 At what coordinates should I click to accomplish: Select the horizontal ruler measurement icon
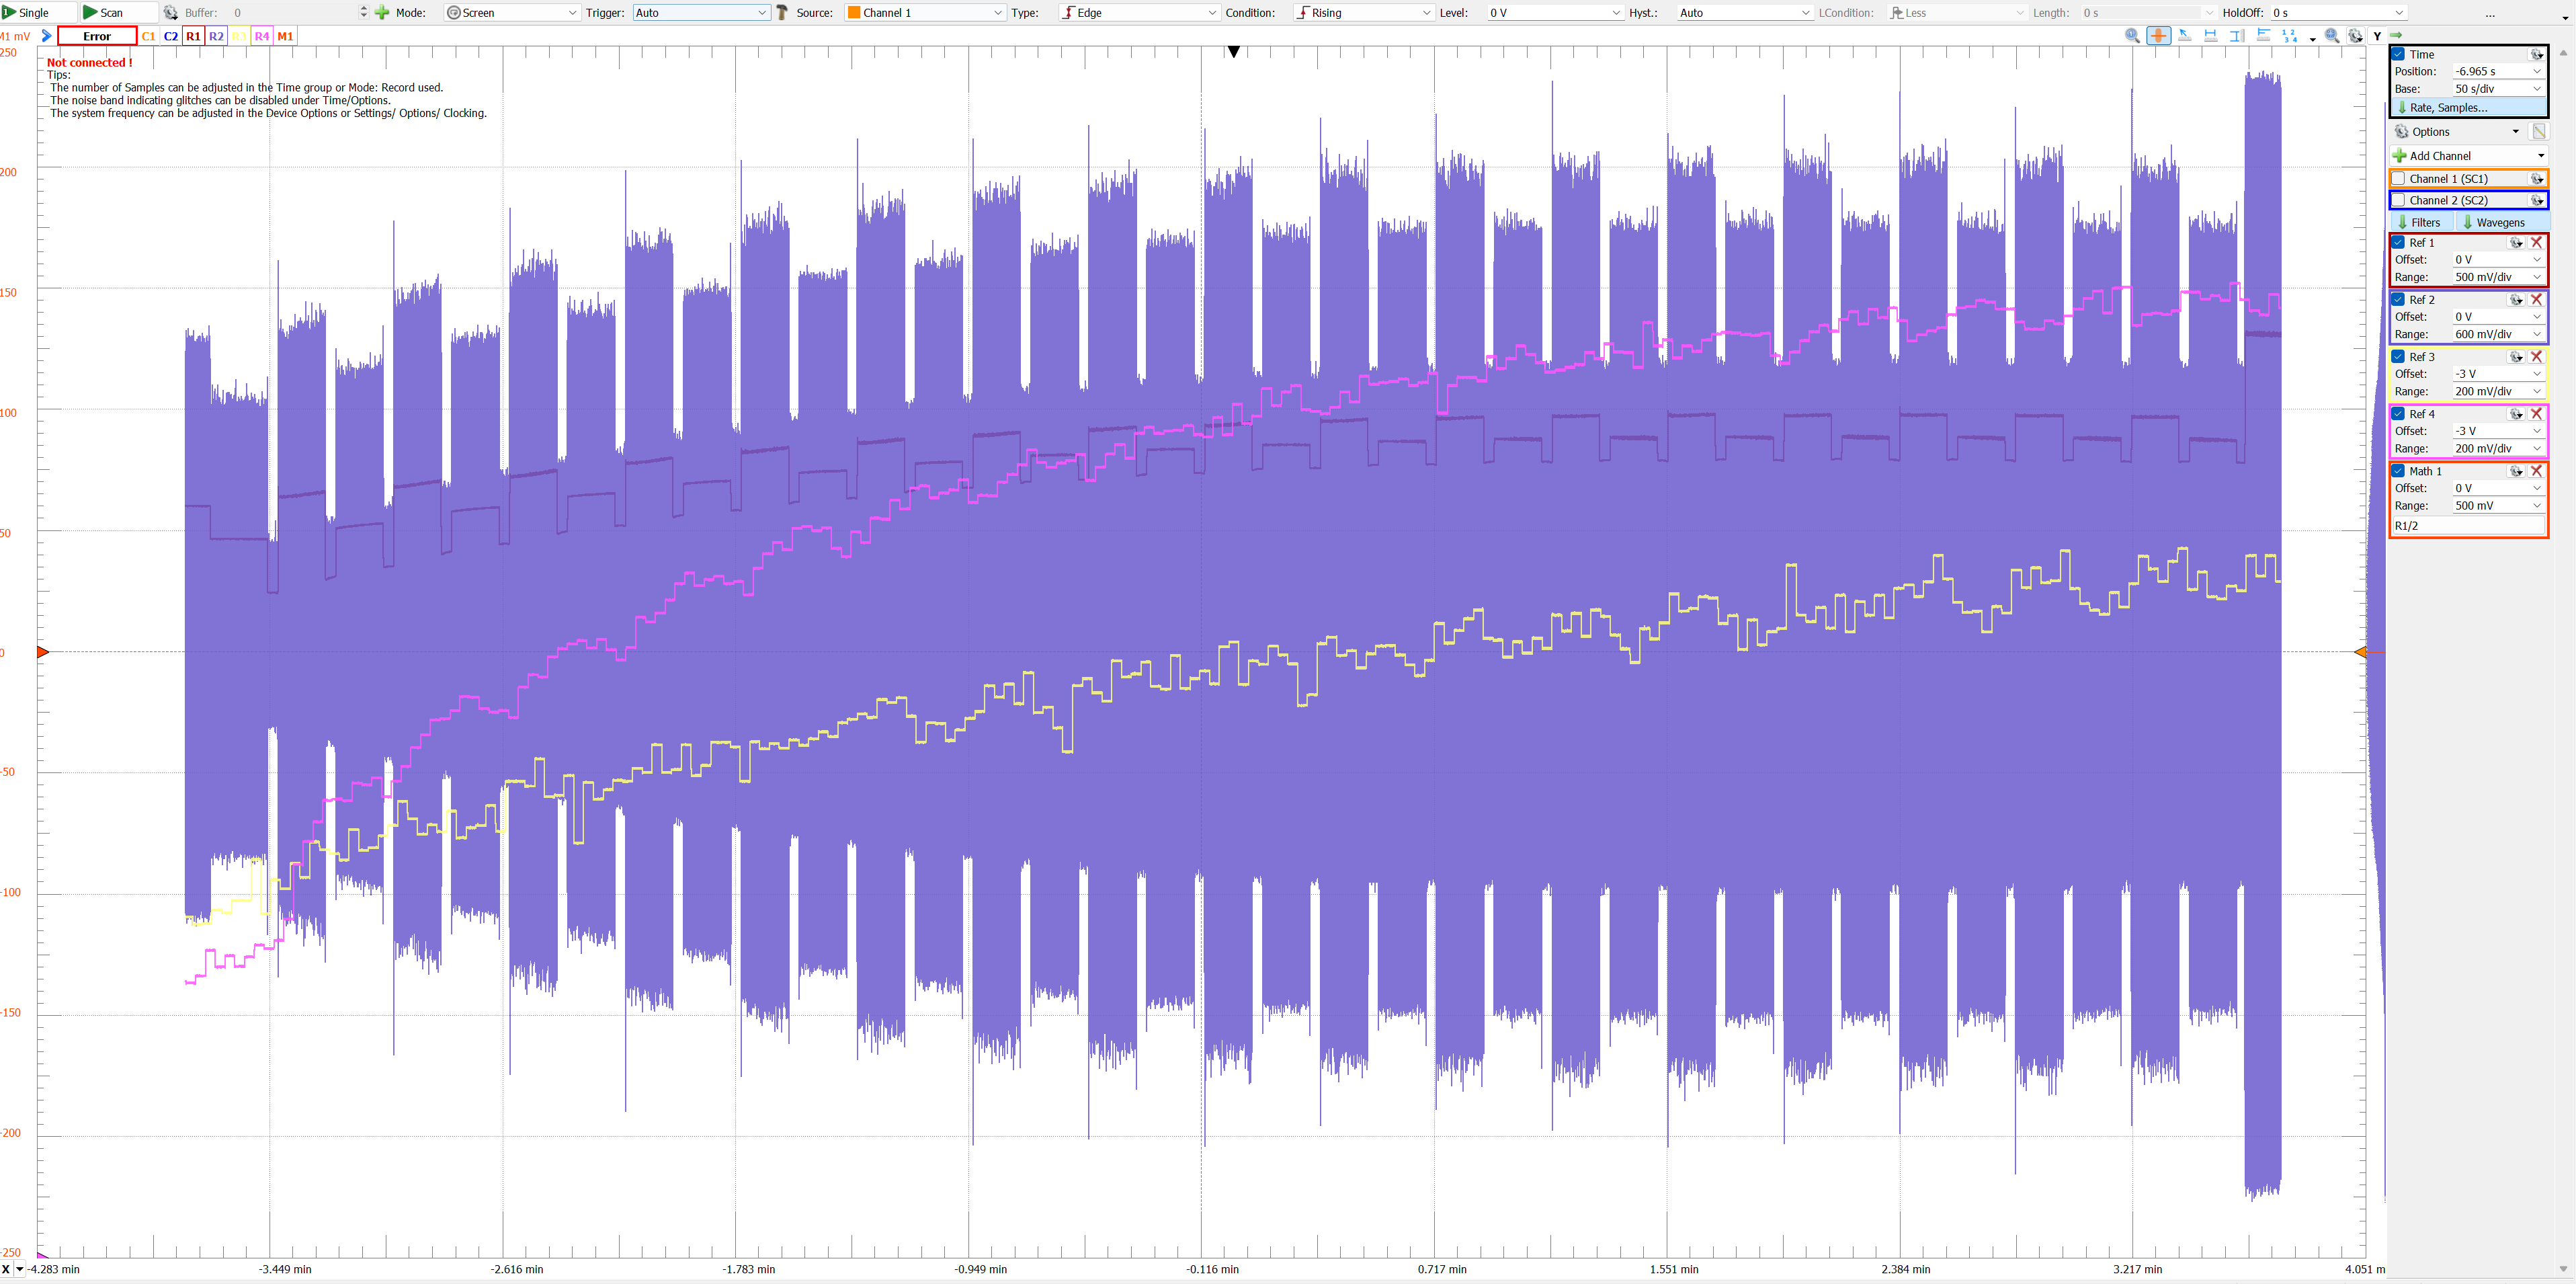pos(2210,36)
